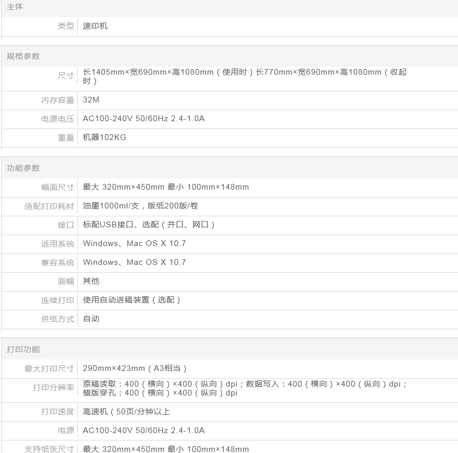Click the 规格参数 section header

tap(23, 56)
